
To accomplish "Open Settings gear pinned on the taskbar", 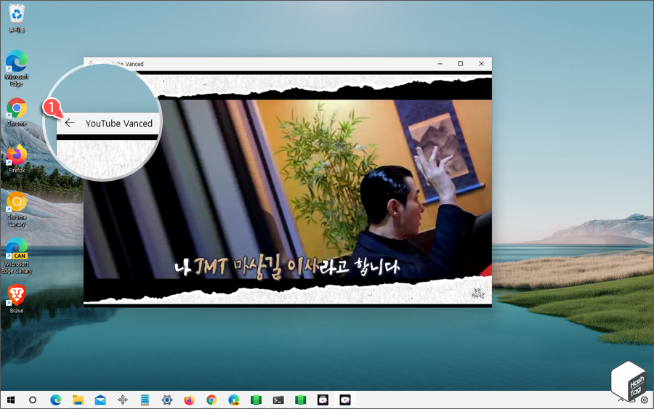I will click(x=167, y=400).
